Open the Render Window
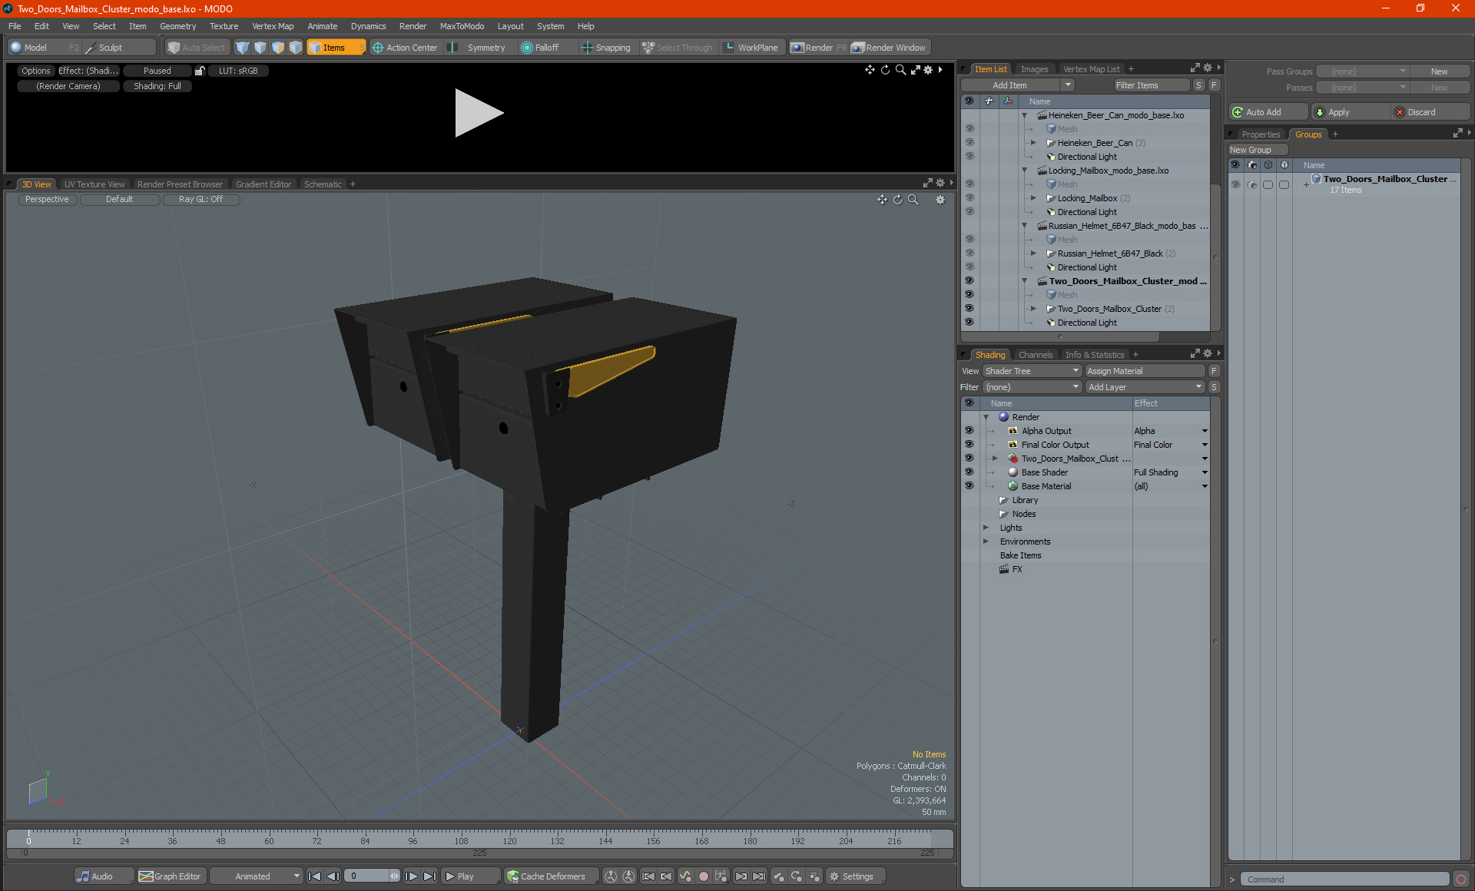The width and height of the screenshot is (1475, 891). click(889, 48)
